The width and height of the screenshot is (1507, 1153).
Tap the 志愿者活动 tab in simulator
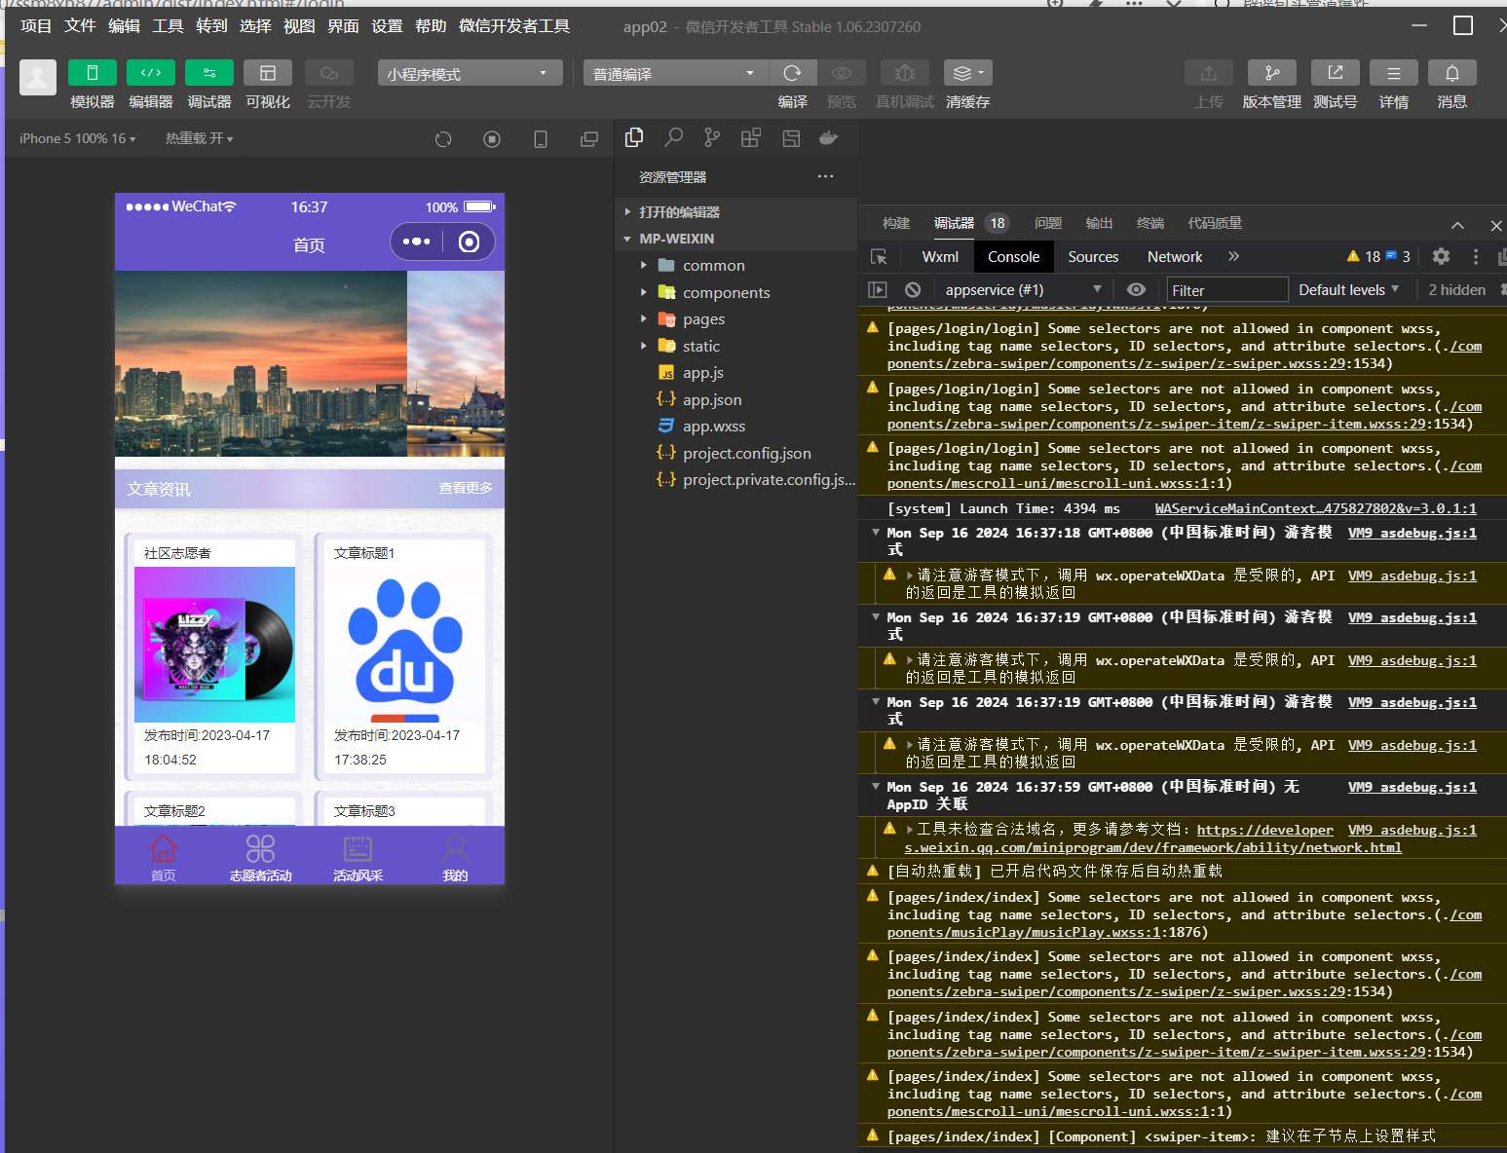coord(260,857)
